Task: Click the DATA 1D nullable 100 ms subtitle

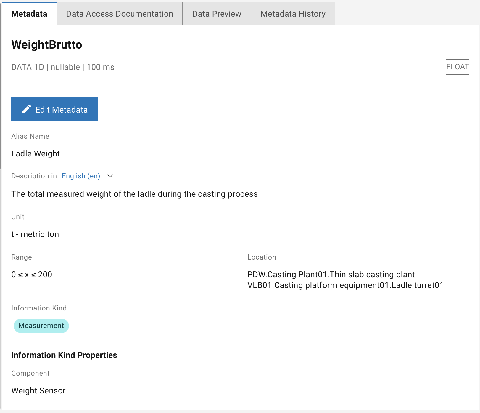Action: (63, 67)
